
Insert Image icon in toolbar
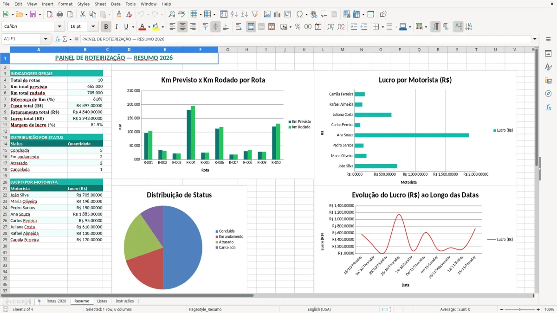(x=267, y=14)
